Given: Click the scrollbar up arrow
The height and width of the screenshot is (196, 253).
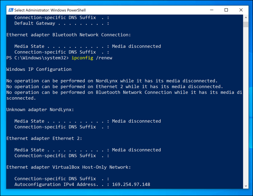Looking at the screenshot, I should tap(246, 18).
